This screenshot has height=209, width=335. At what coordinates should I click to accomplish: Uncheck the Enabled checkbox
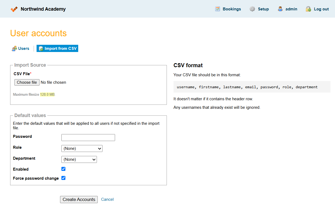[63, 169]
